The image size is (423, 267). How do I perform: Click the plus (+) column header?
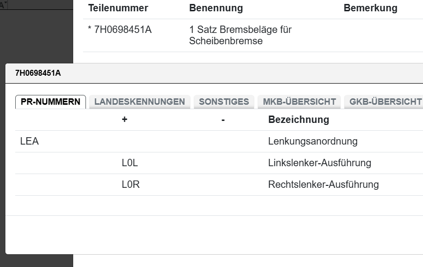tap(125, 119)
